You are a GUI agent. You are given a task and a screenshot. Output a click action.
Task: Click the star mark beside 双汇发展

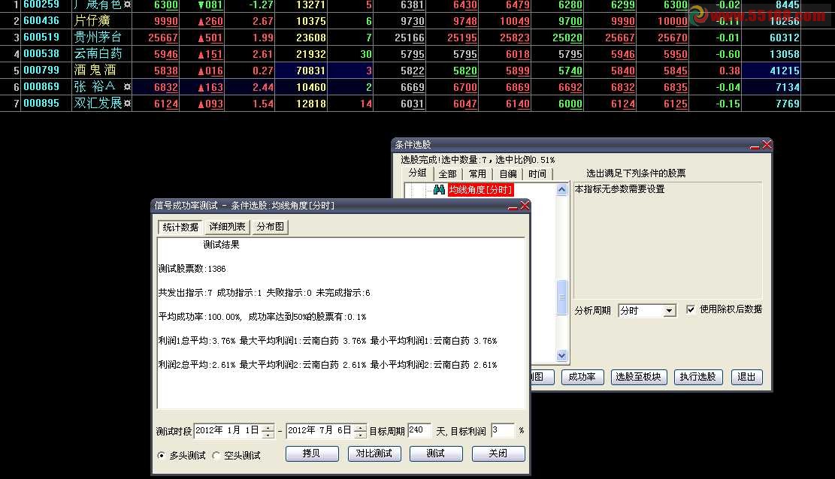[x=127, y=103]
